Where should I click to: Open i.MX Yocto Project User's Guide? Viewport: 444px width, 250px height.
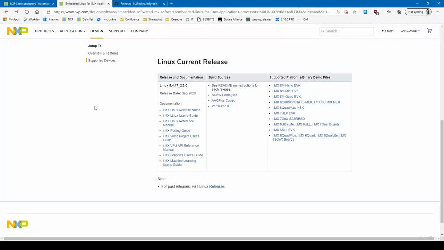[x=181, y=138]
